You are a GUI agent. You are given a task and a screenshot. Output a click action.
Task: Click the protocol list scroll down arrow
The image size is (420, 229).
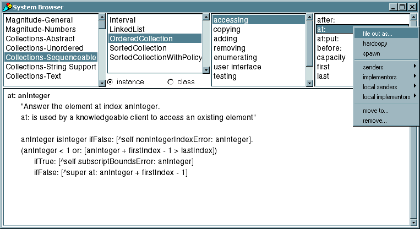[x=310, y=83]
